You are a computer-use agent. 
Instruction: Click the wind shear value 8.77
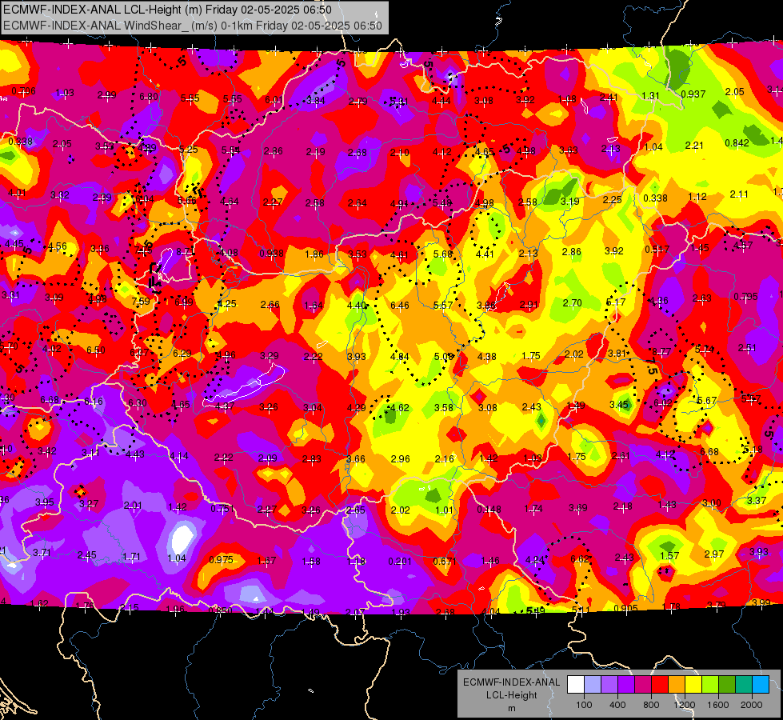(x=661, y=351)
